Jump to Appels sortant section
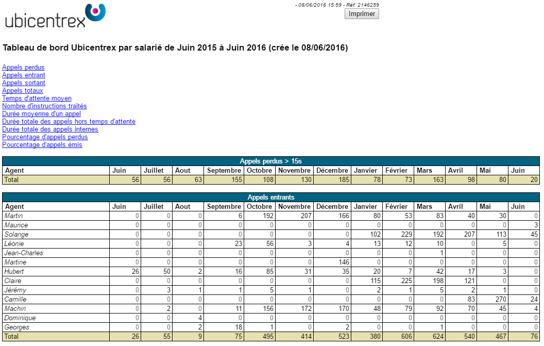Viewport: 544px width, 346px height. coord(24,83)
